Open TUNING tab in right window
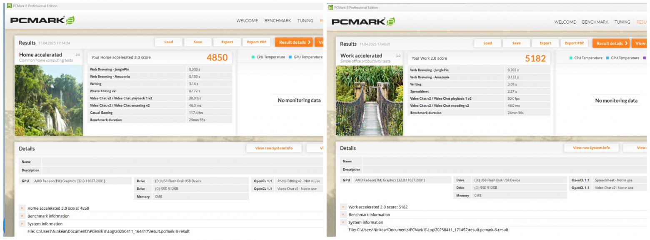This screenshot has height=240, width=650. [622, 22]
